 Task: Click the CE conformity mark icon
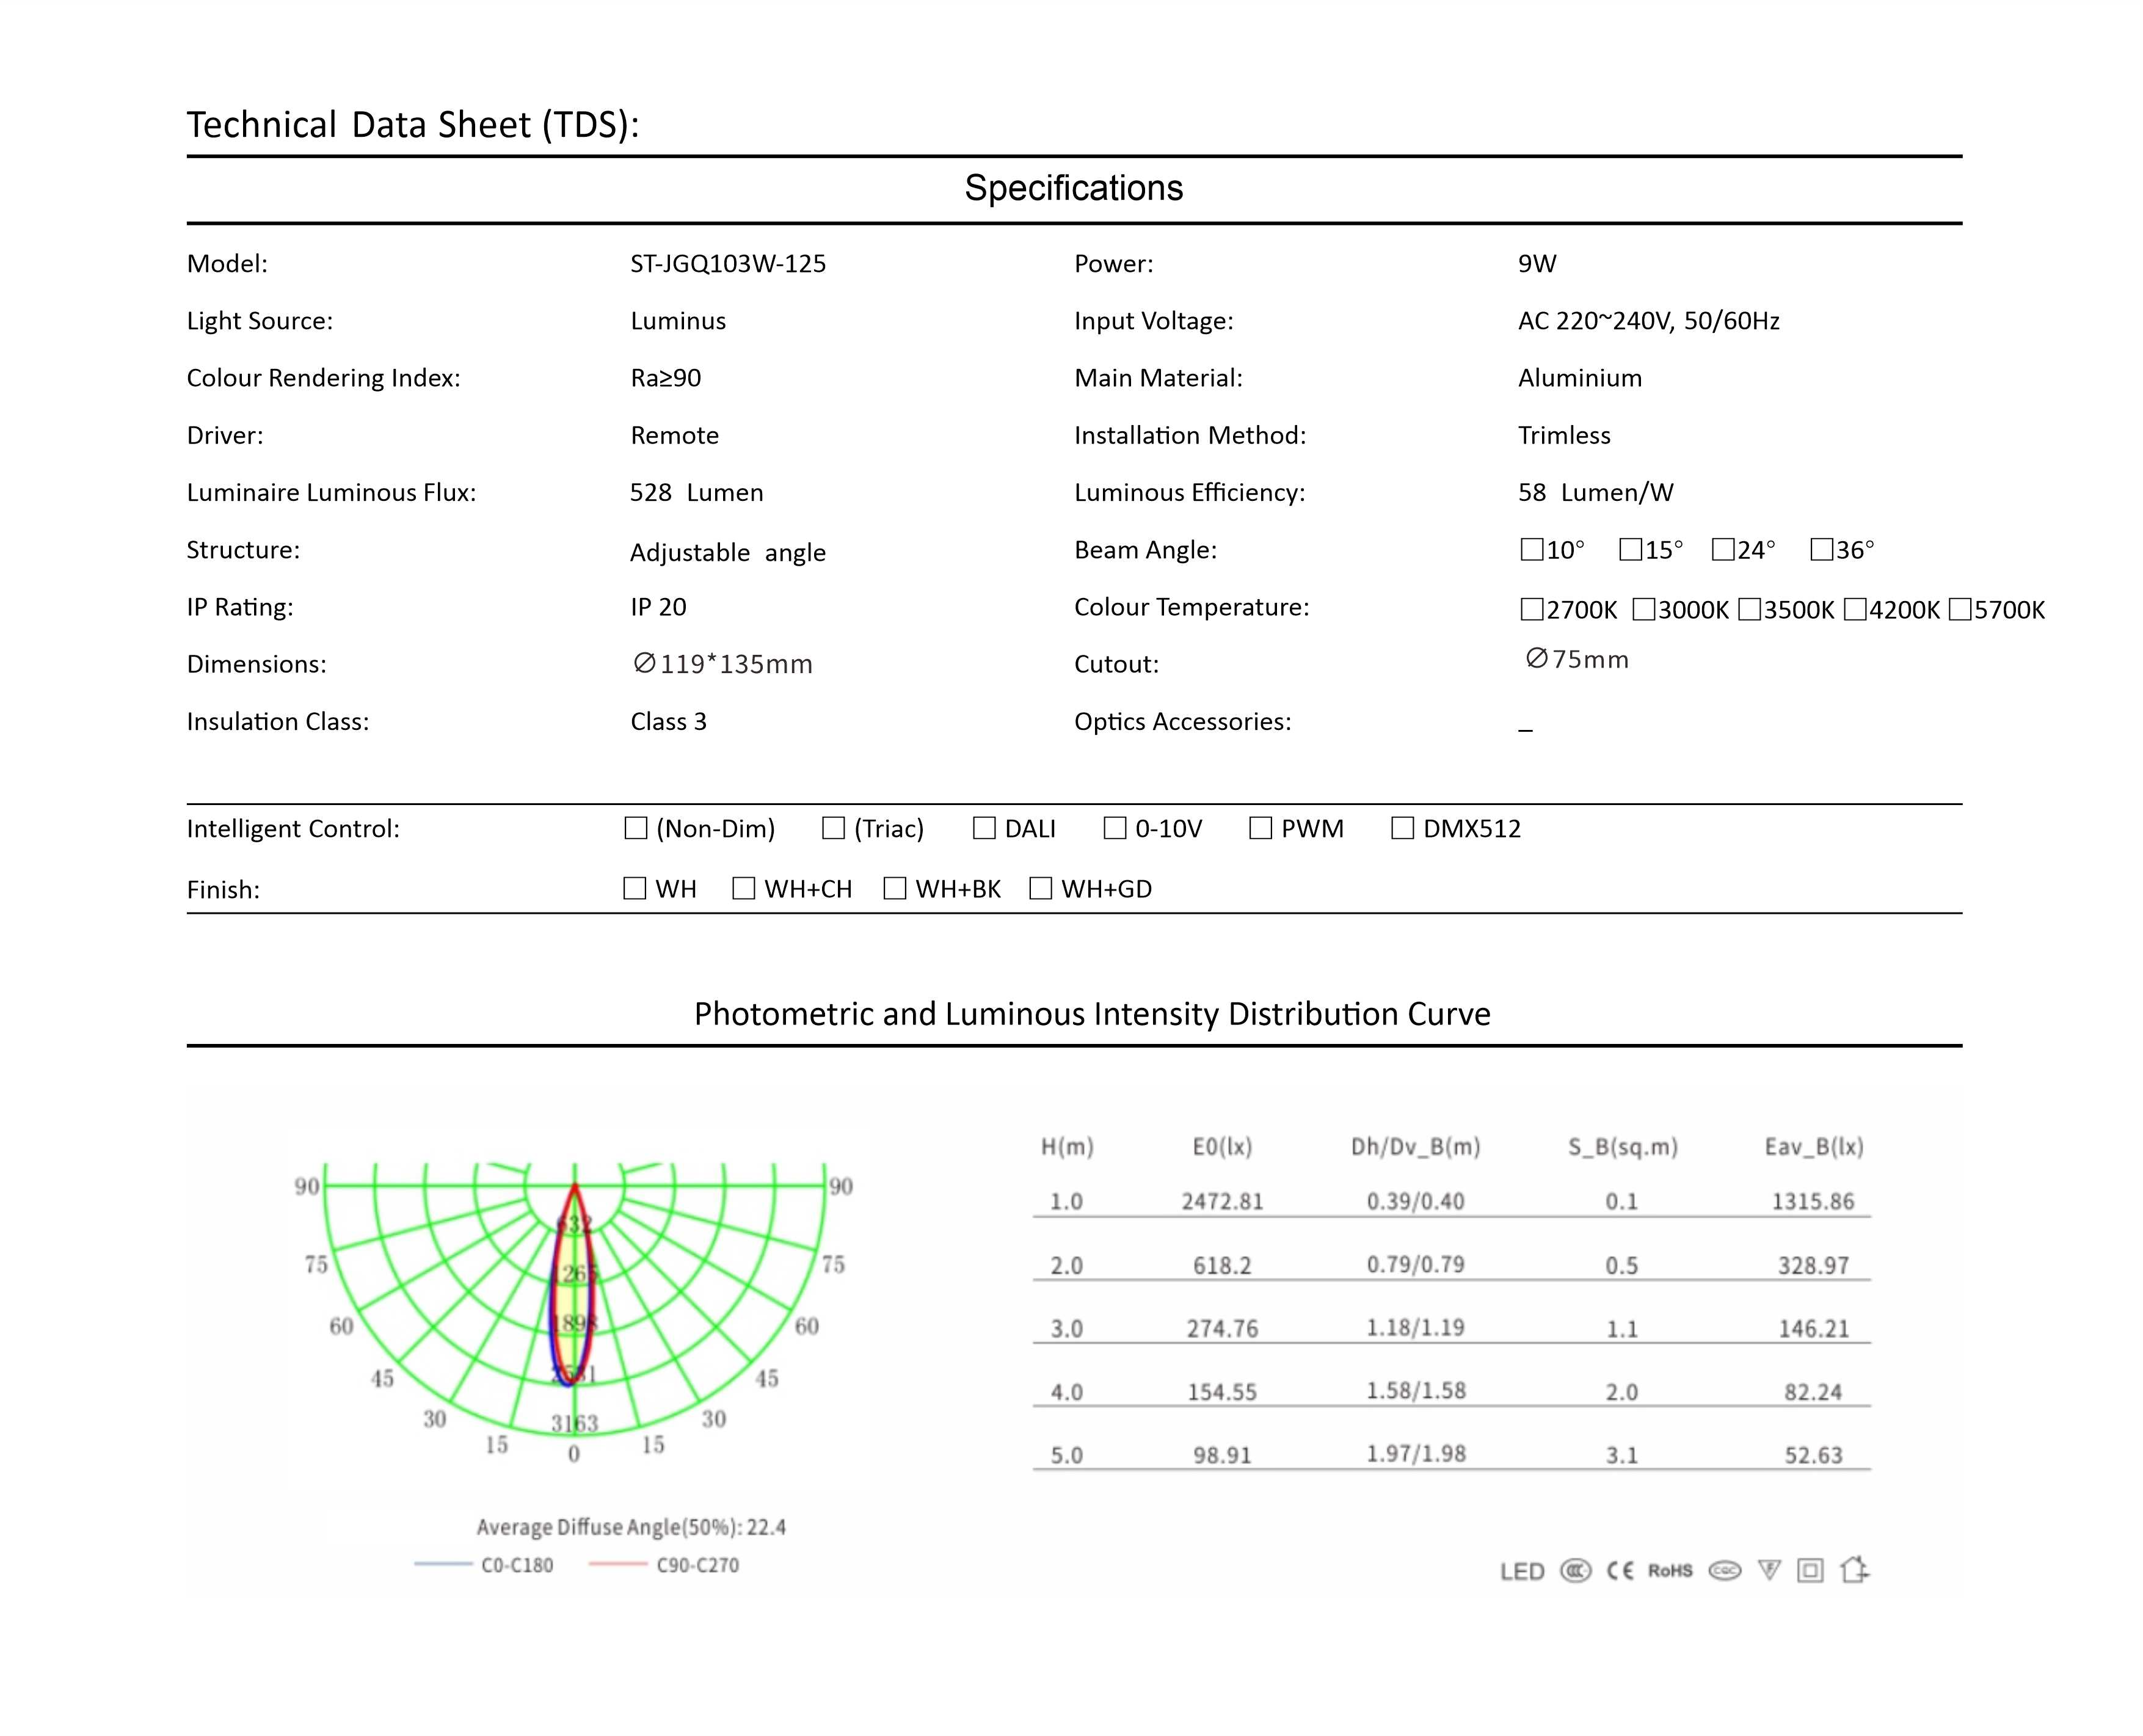click(x=1620, y=1571)
